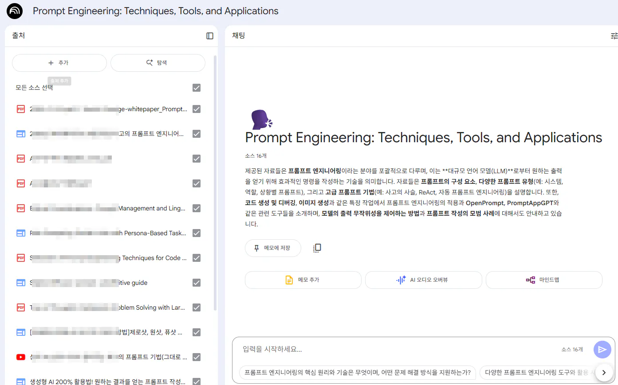The width and height of the screenshot is (618, 385).
Task: Toggle the 모든 소스 선택 checkbox
Action: (x=197, y=88)
